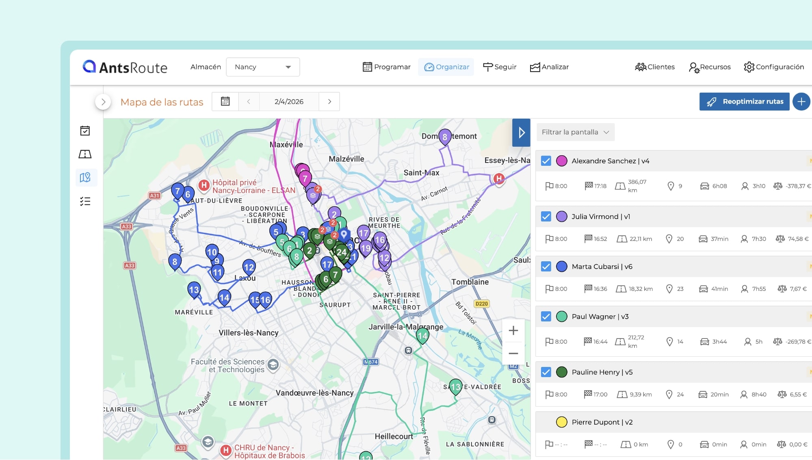
Task: Zoom out on the map
Action: [513, 354]
